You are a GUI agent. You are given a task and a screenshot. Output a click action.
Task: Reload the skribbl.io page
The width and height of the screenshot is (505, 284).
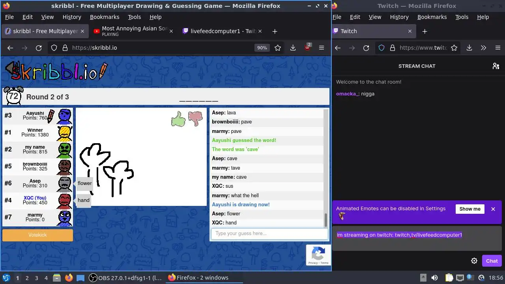39,48
